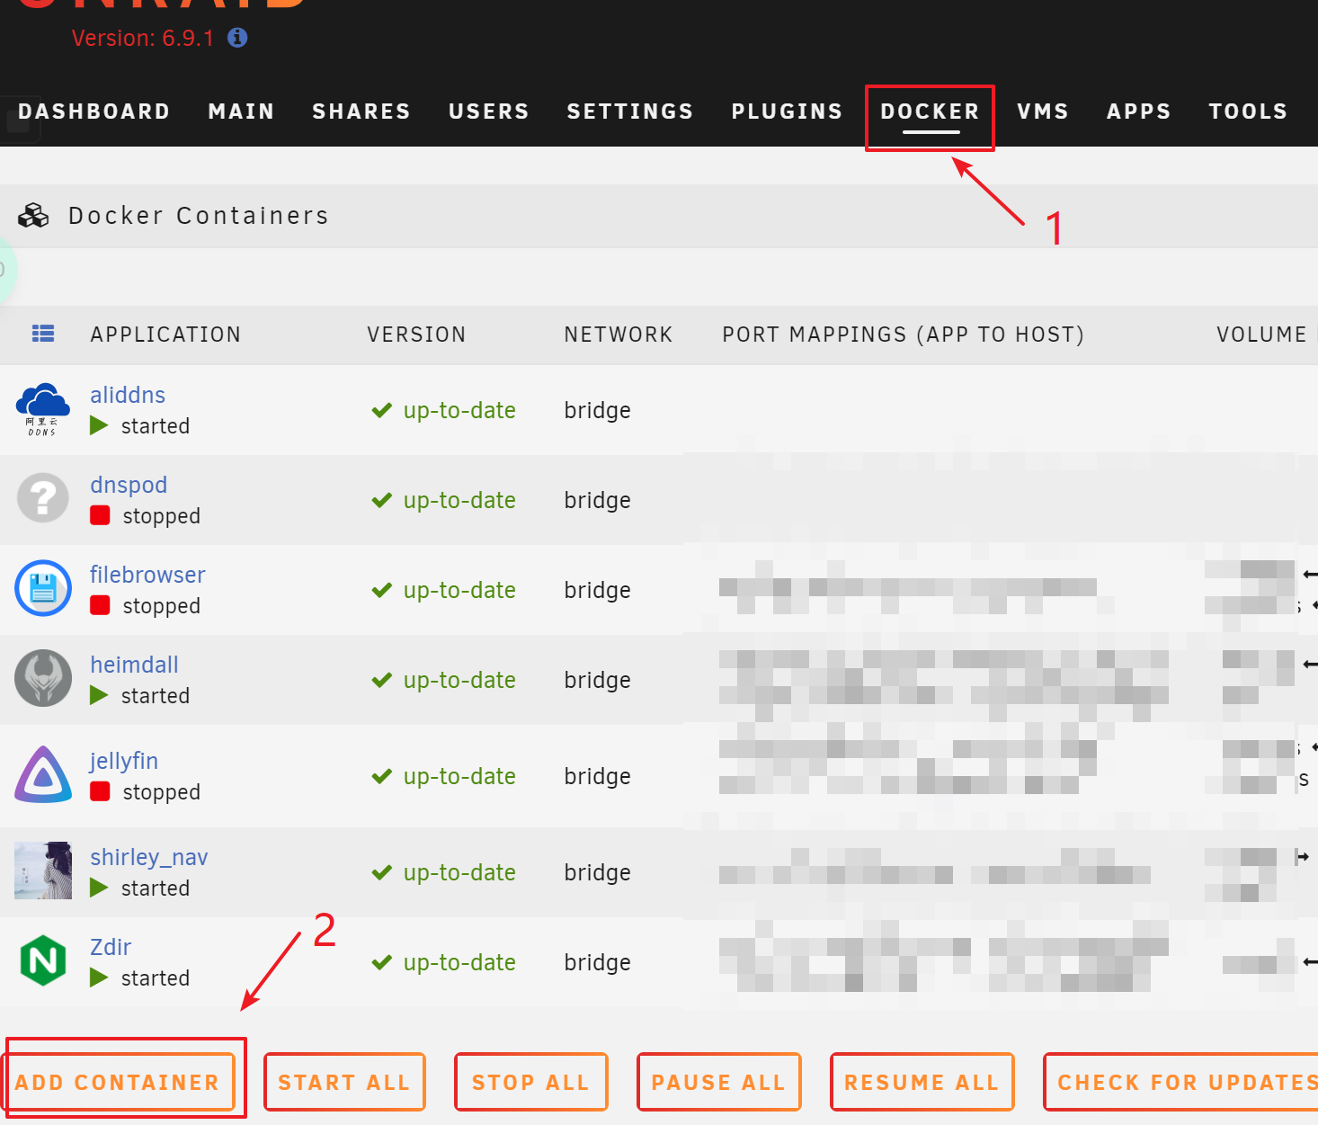Switch to the Users tab
Image resolution: width=1318 pixels, height=1125 pixels.
point(489,112)
